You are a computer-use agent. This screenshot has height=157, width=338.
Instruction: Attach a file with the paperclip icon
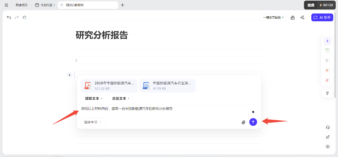pos(243,122)
